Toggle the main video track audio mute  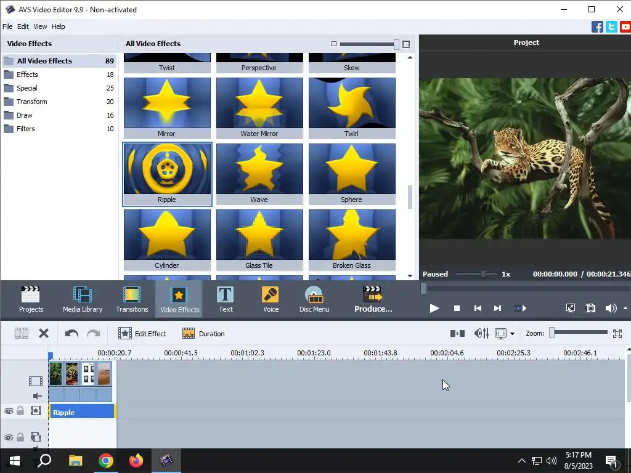[x=37, y=396]
